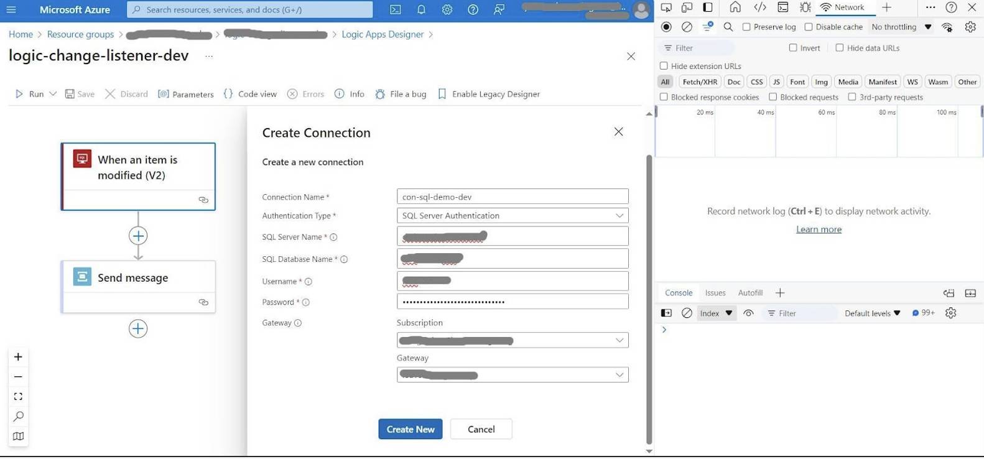
Task: Expand the Run button dropdown arrow
Action: (53, 94)
